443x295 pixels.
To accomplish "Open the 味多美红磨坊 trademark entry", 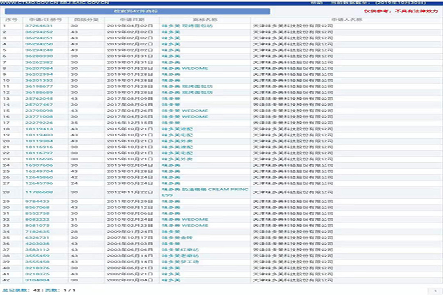I will pos(180,250).
